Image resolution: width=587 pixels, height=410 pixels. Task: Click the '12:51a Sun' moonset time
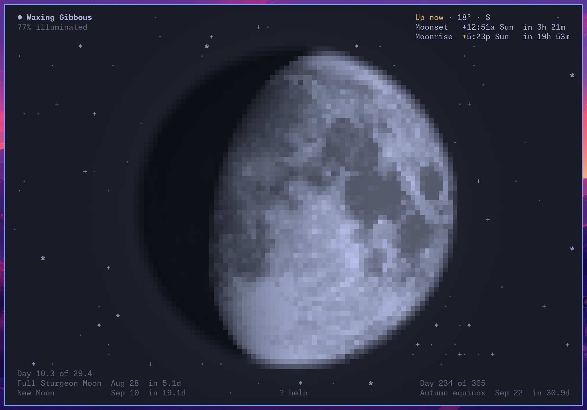(x=490, y=27)
